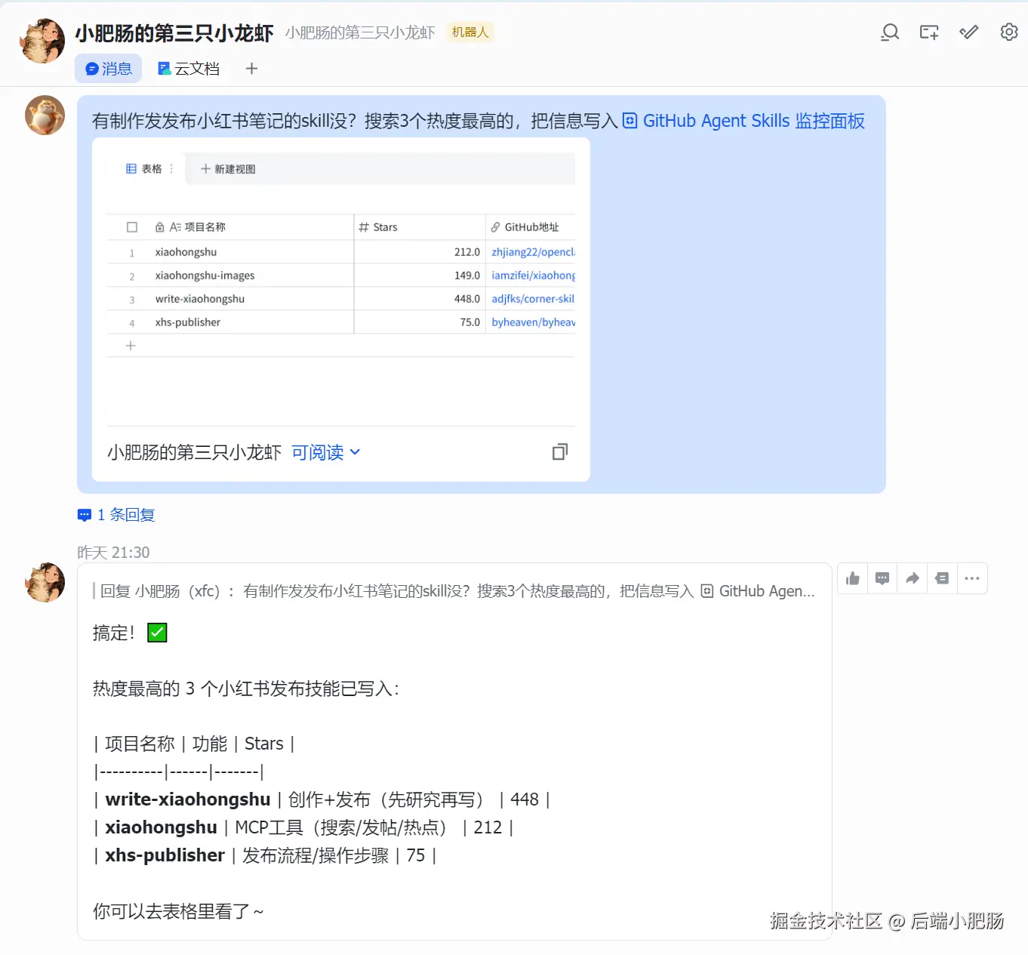Open the adjfks/corner-skil link
This screenshot has height=955, width=1028.
(533, 299)
